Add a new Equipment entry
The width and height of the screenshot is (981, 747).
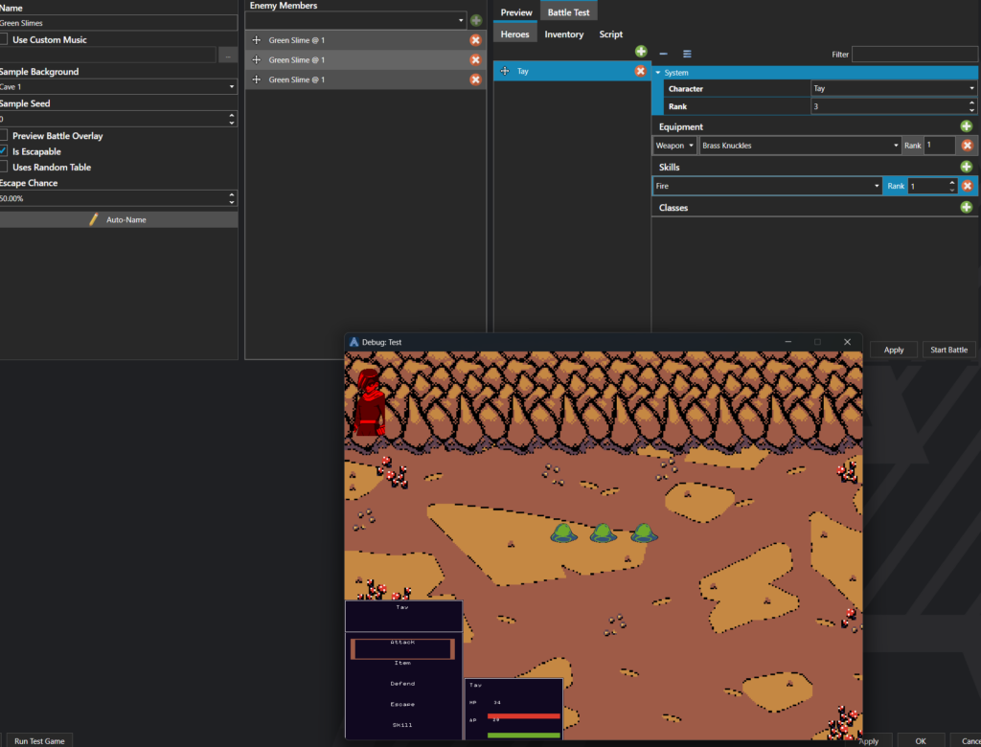click(x=967, y=126)
